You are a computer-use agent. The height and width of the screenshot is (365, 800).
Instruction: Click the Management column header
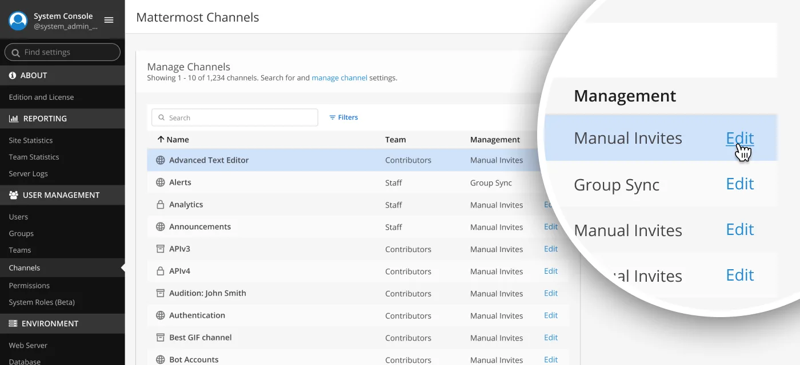495,139
